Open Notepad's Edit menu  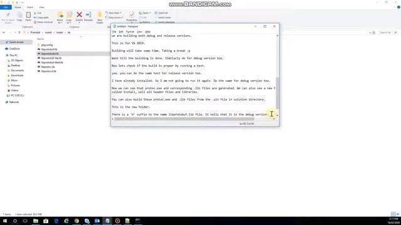tap(121, 32)
